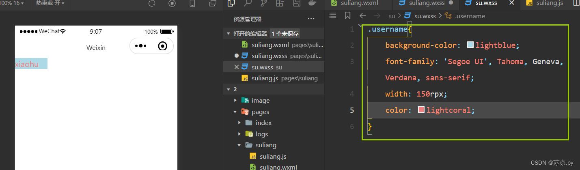Image resolution: width=580 pixels, height=170 pixels.
Task: Open explorer more actions ellipsis
Action: pyautogui.click(x=311, y=19)
